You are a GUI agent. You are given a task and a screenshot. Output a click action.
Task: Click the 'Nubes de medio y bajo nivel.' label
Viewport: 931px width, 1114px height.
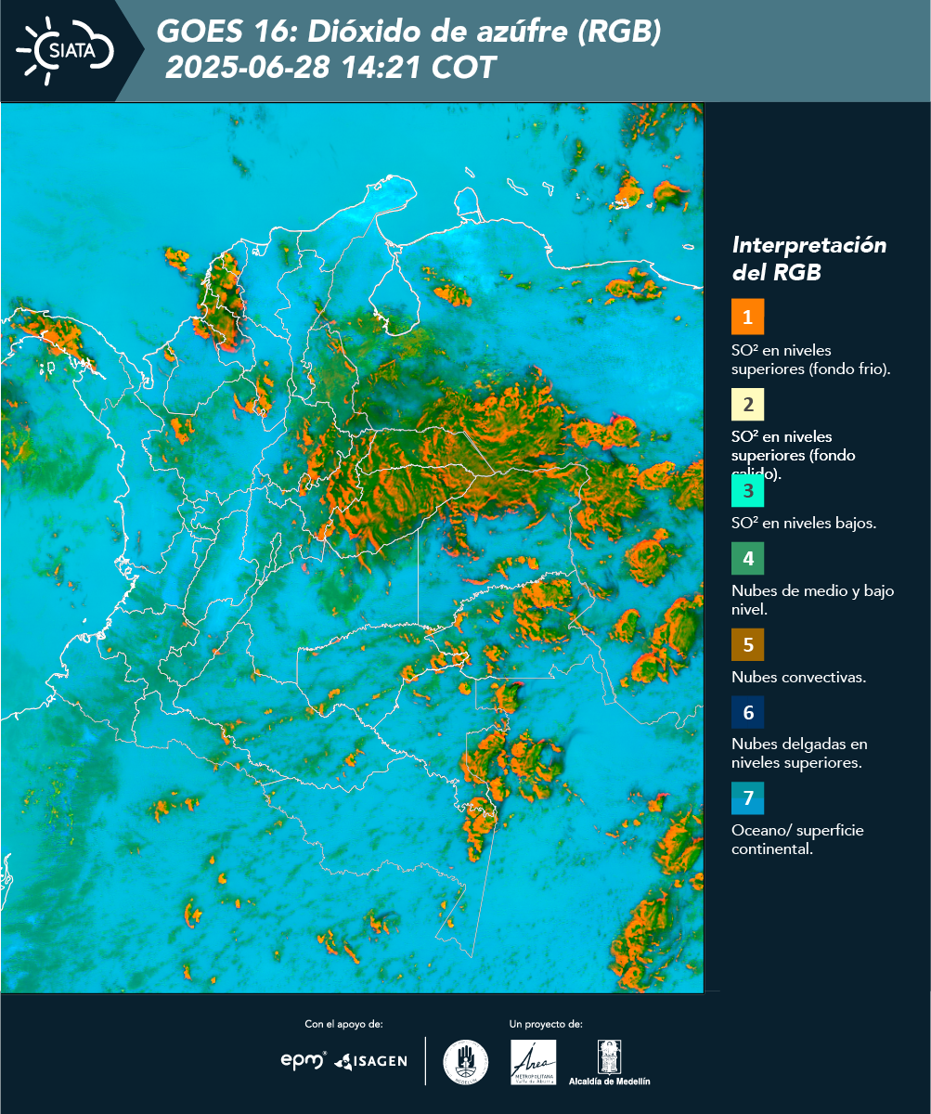click(813, 600)
